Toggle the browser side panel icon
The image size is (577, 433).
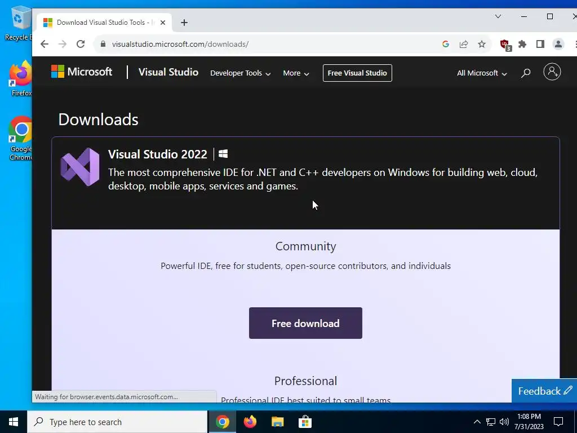(540, 44)
